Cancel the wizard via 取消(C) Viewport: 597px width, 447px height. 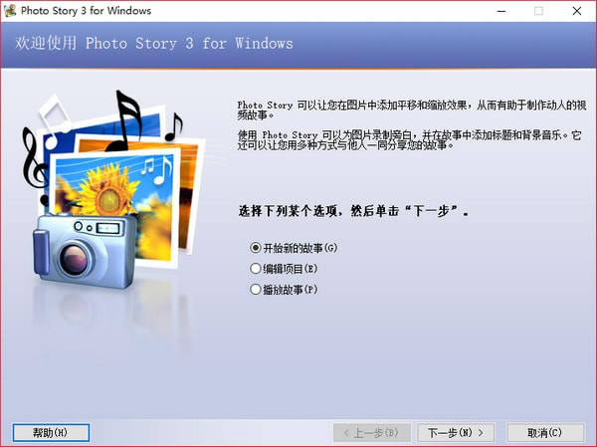(545, 432)
